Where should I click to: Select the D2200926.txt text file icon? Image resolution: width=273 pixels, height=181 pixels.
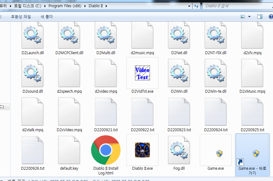pyautogui.click(x=33, y=150)
